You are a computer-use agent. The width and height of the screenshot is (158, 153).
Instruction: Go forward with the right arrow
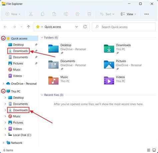tap(14, 27)
